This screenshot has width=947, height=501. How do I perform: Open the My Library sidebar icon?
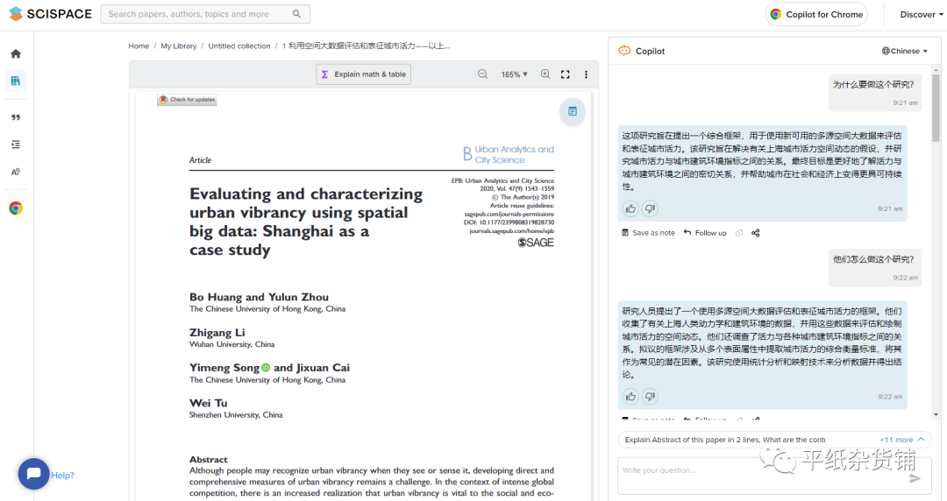click(16, 81)
